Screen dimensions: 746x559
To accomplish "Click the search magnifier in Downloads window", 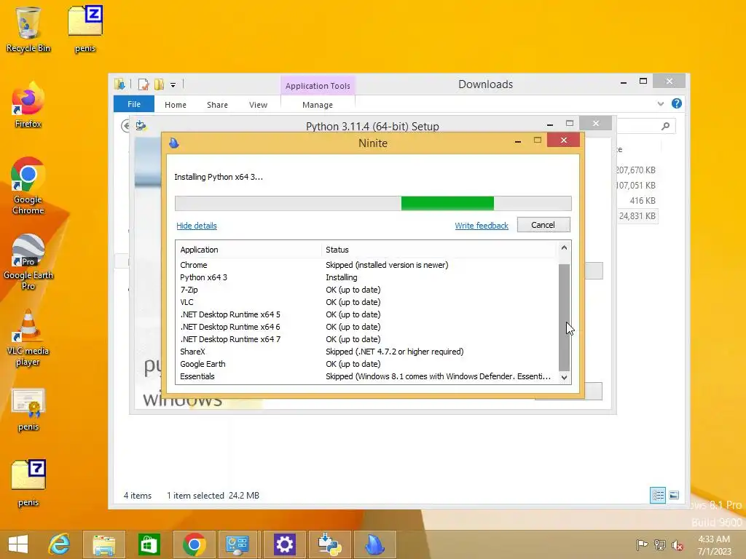I will pos(665,126).
